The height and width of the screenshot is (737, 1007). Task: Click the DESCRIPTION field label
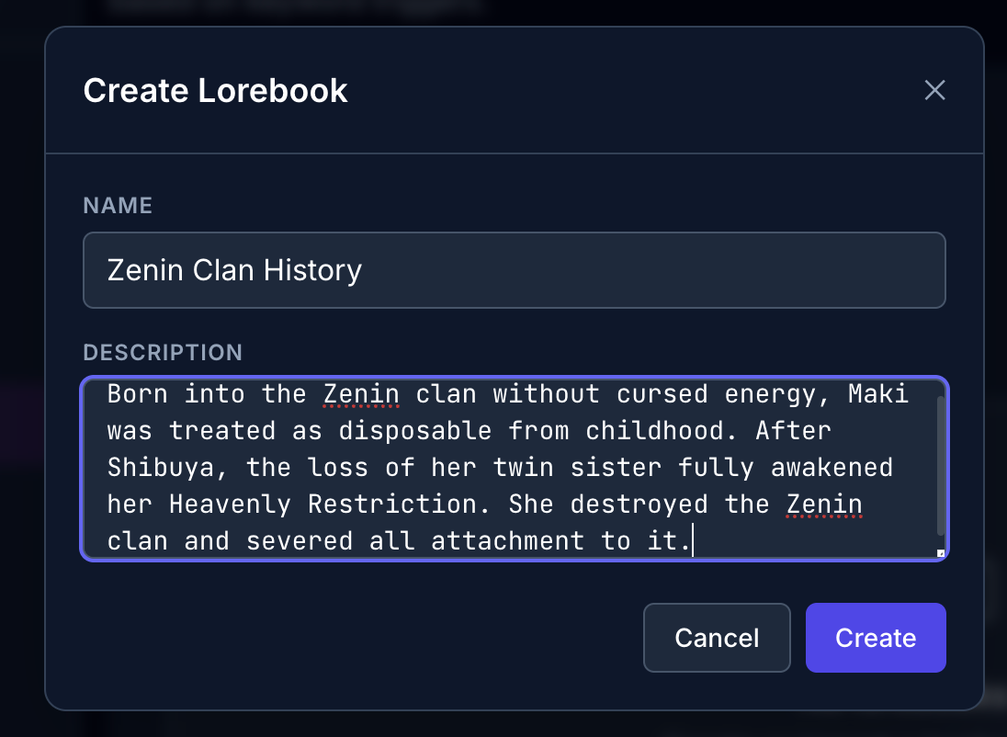click(163, 352)
